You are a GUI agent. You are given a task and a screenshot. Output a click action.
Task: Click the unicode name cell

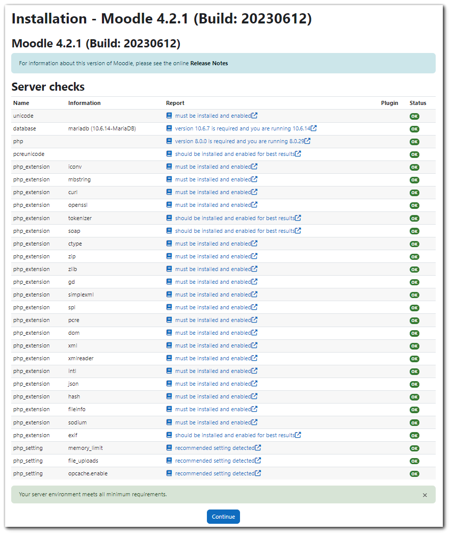click(23, 116)
